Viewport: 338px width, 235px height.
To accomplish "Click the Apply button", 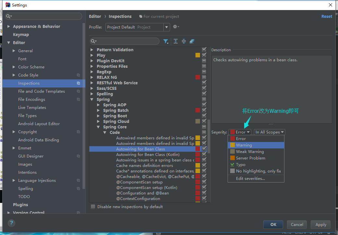I will coord(320,224).
